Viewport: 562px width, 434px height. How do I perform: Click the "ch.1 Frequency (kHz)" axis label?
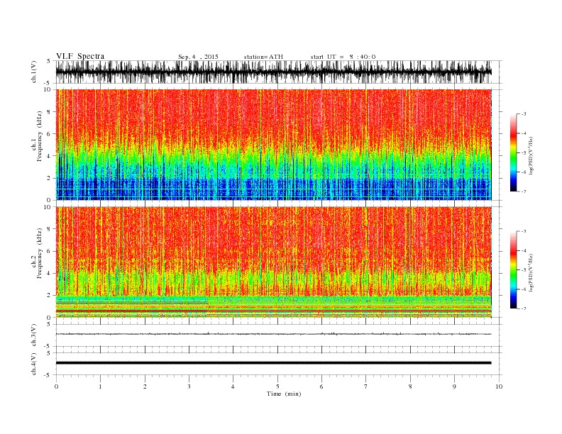pos(37,145)
